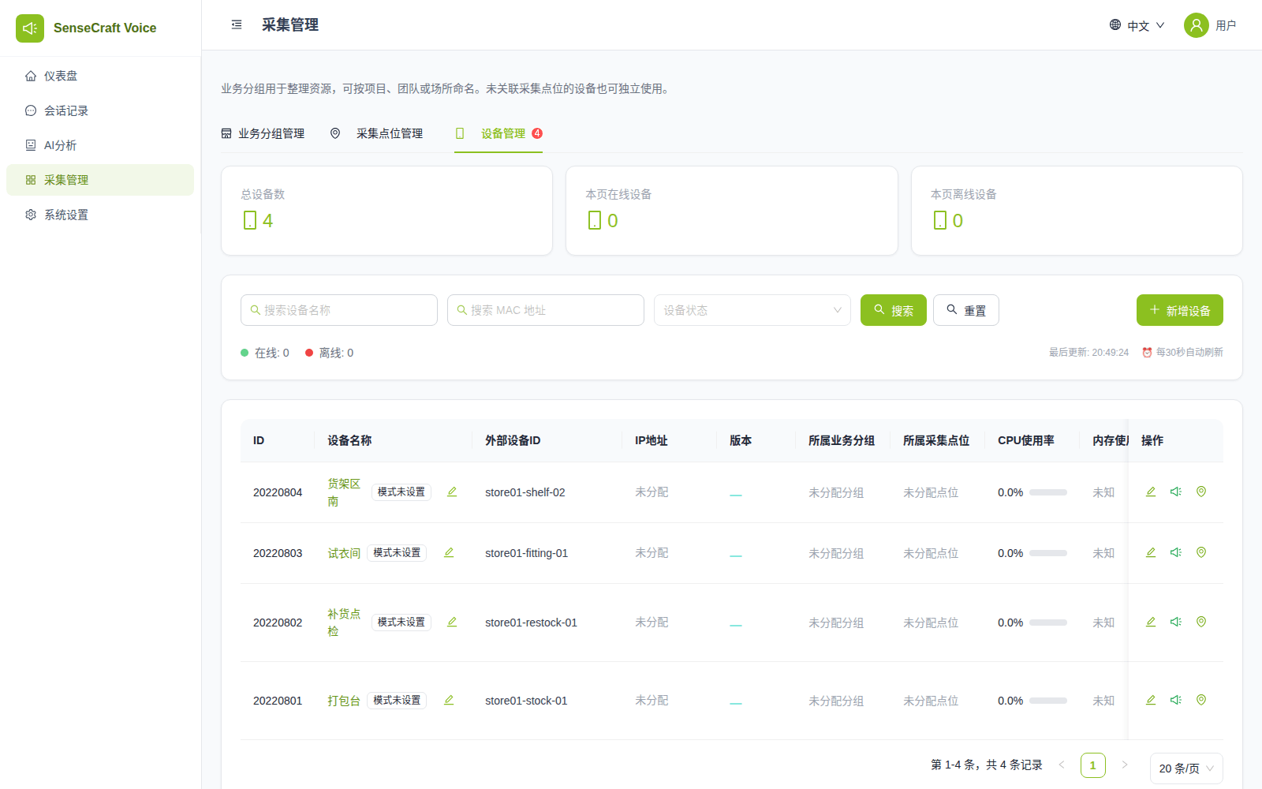Collapse the sidebar with menu fold icon
This screenshot has width=1262, height=789.
click(237, 25)
